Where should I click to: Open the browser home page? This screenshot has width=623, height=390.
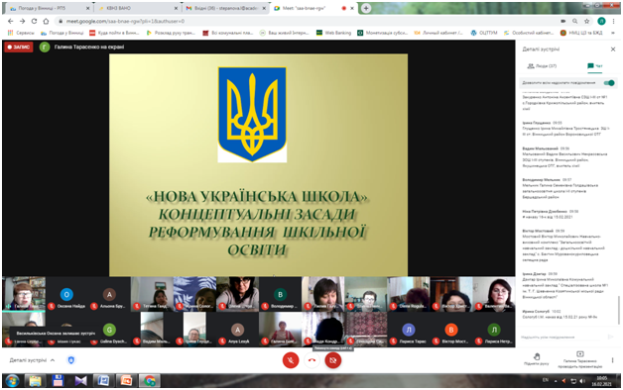tap(46, 21)
